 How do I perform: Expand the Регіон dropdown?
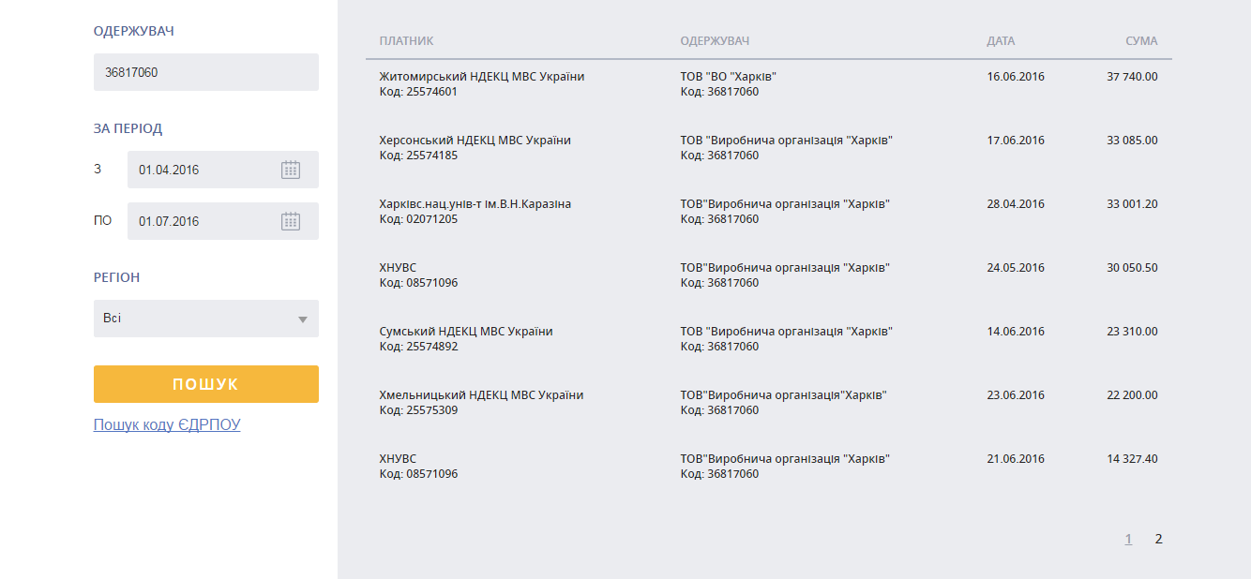tap(206, 319)
